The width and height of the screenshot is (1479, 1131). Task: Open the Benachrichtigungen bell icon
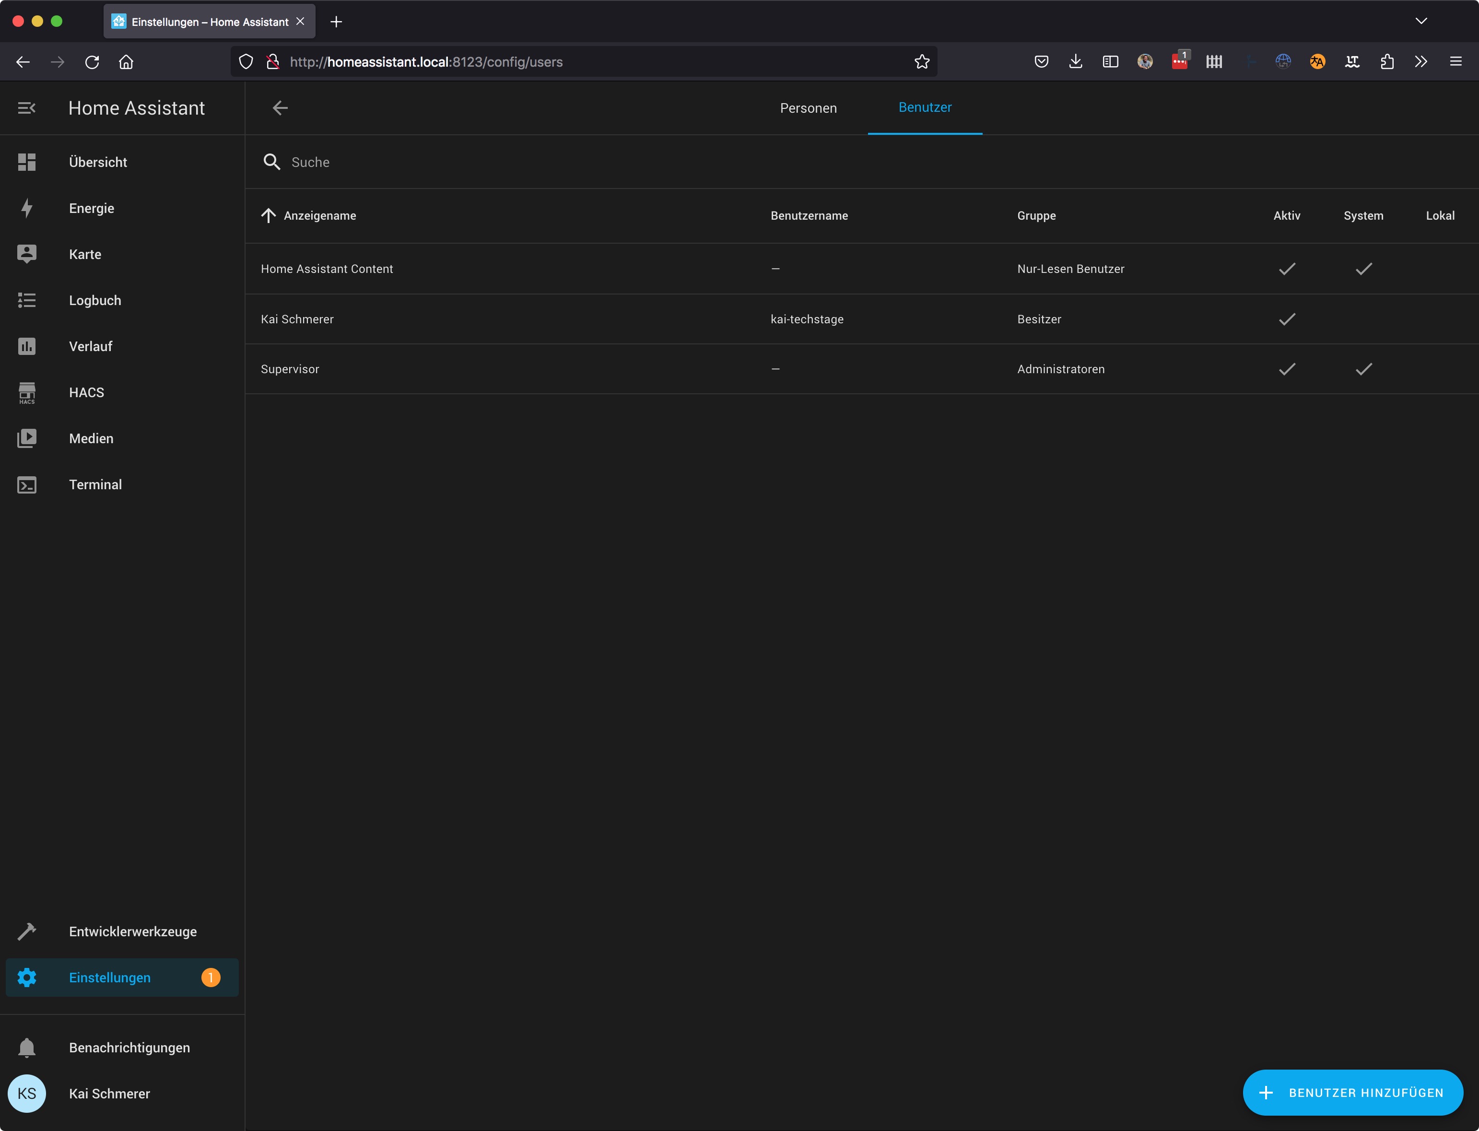click(x=26, y=1048)
